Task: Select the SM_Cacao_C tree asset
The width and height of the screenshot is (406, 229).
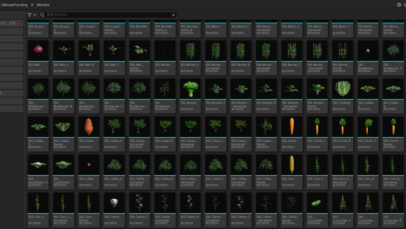Action: click(216, 134)
